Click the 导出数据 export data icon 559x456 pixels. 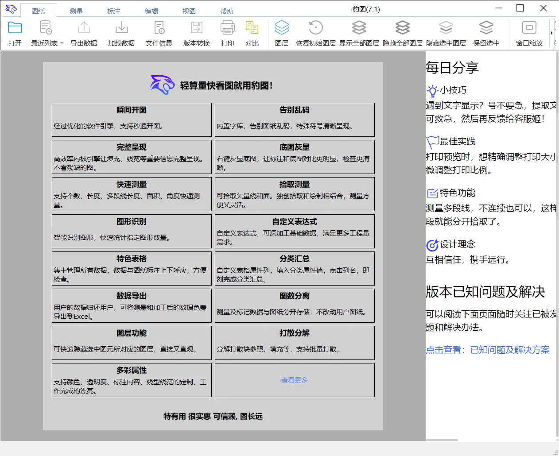(84, 28)
